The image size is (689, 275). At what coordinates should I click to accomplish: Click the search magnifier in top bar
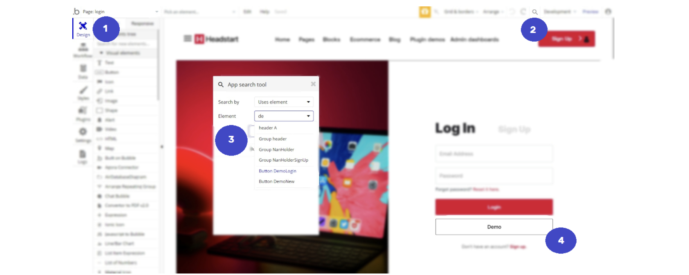coord(535,12)
